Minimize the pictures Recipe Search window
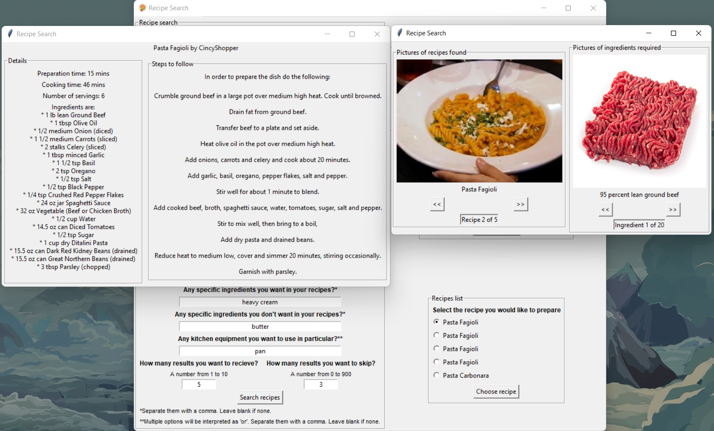This screenshot has width=714, height=431. click(x=649, y=33)
